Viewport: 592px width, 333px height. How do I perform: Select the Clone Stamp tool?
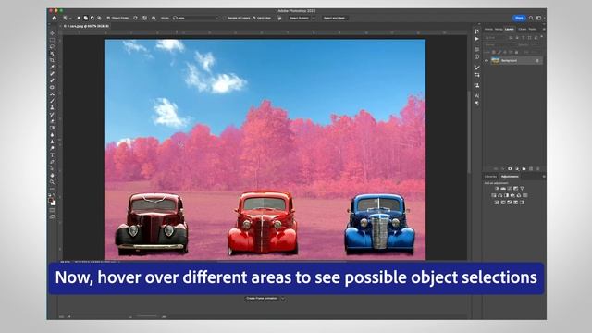52,107
